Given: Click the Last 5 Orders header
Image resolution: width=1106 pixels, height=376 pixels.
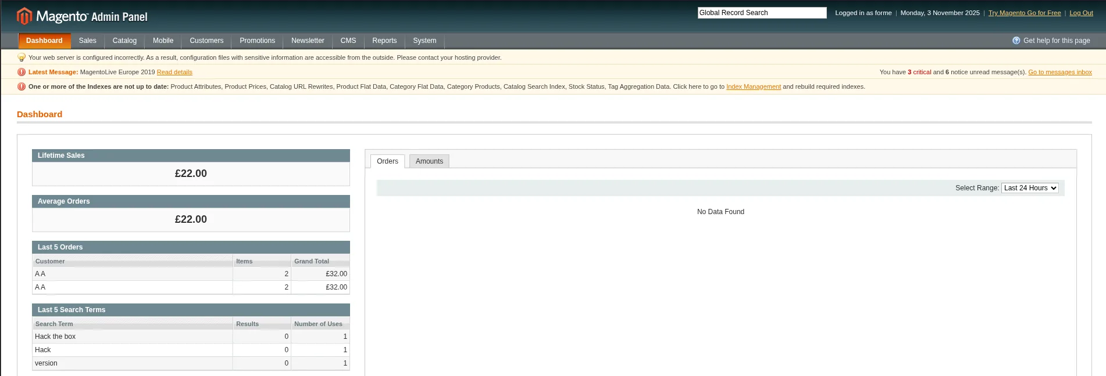Looking at the screenshot, I should [x=191, y=247].
